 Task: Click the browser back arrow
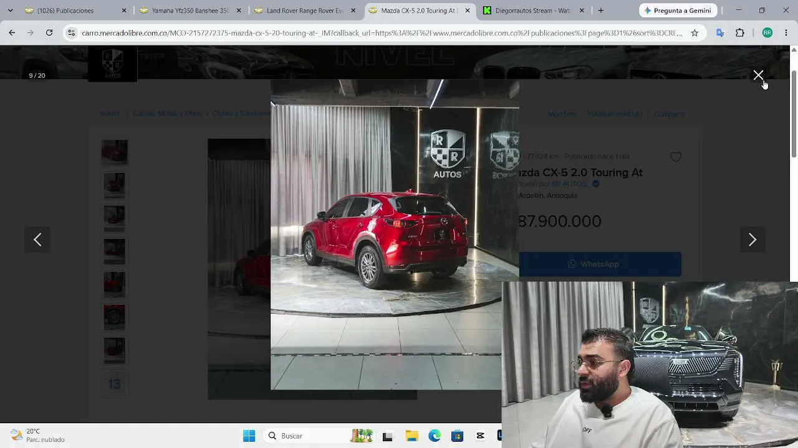(12, 33)
